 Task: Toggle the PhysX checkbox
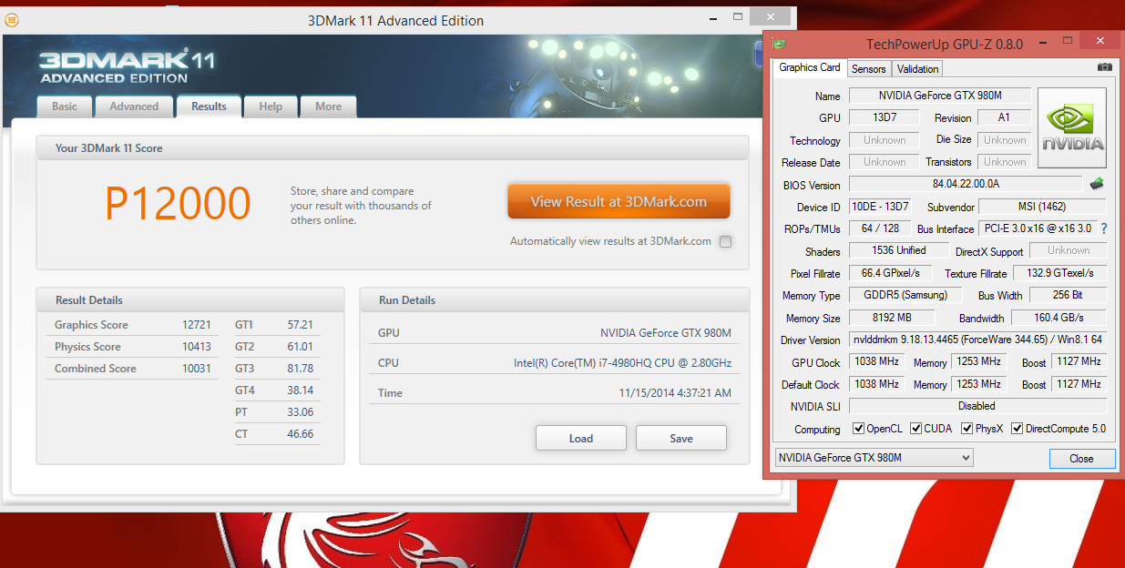tap(967, 429)
